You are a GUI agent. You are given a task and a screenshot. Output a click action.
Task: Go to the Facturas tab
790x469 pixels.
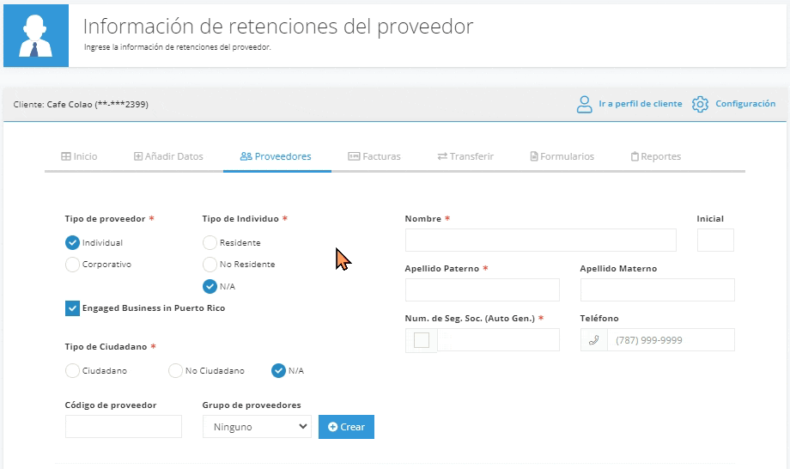point(374,156)
